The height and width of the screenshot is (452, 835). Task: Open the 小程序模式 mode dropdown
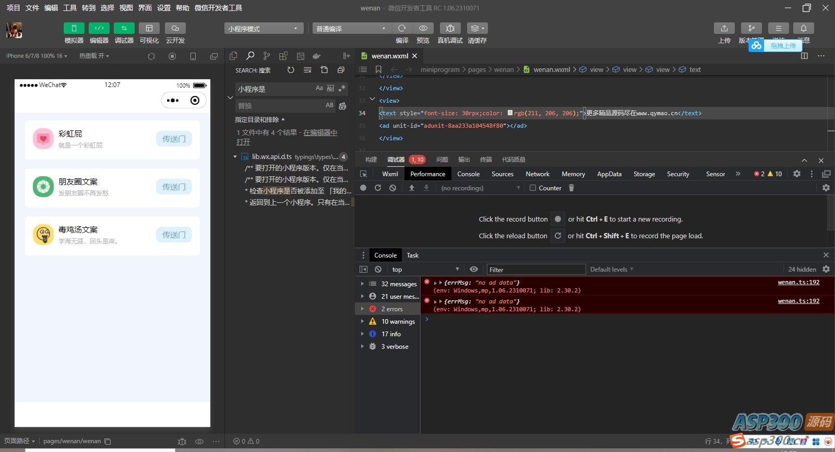click(264, 29)
